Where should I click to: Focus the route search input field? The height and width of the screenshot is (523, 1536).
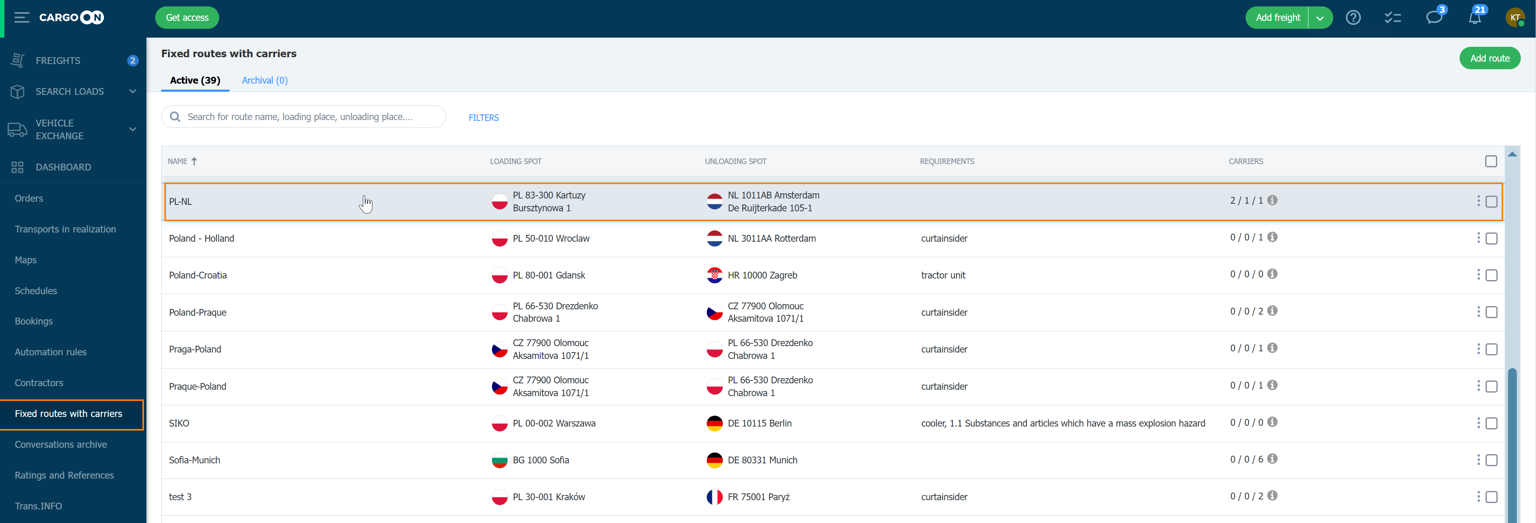pos(304,116)
